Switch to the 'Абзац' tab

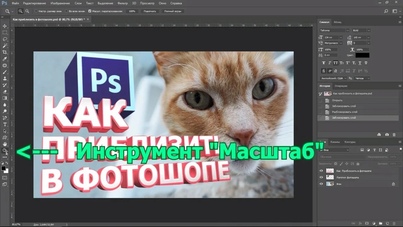pos(337,22)
